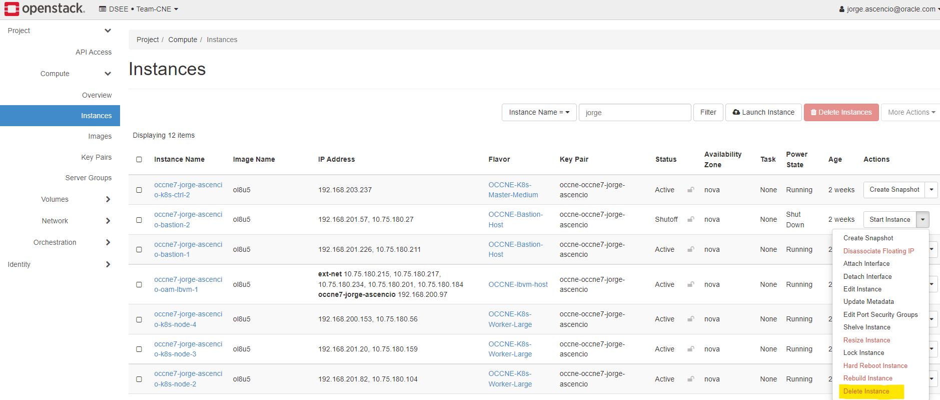Click the Filter button
The image size is (940, 400).
coord(708,112)
